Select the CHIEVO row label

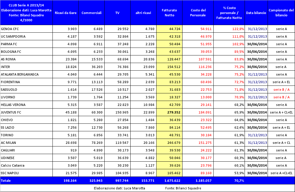pos(26,120)
